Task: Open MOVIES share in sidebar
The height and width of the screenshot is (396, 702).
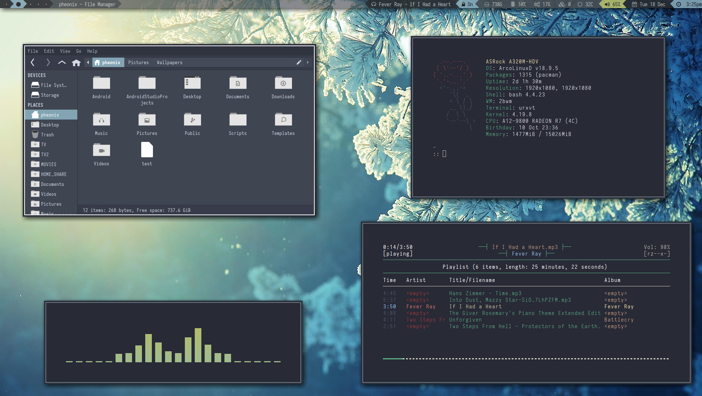Action: pos(51,164)
